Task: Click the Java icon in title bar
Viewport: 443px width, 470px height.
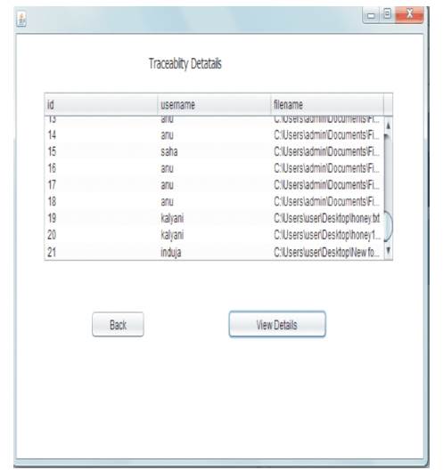Action: coord(21,20)
